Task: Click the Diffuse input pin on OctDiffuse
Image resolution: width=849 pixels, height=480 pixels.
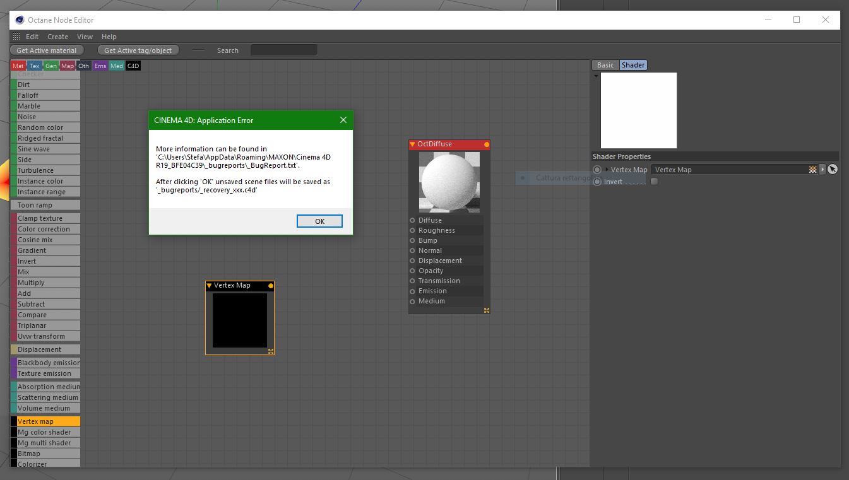Action: click(413, 220)
